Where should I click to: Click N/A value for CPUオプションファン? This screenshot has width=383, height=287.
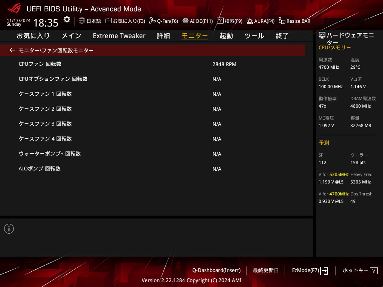[x=217, y=79]
